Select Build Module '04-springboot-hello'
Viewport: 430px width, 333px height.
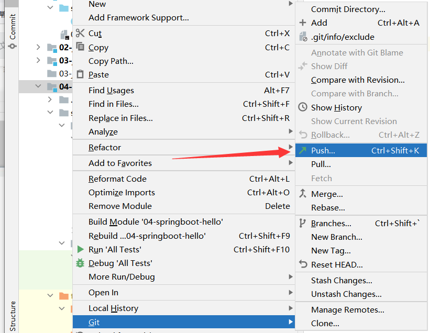click(x=184, y=221)
